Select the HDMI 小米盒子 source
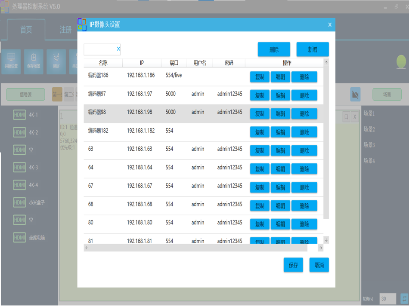 tap(29, 202)
